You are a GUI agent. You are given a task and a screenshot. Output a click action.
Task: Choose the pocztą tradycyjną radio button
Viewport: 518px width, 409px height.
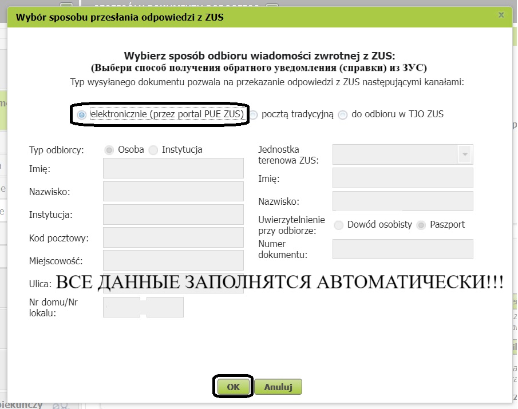(x=253, y=115)
